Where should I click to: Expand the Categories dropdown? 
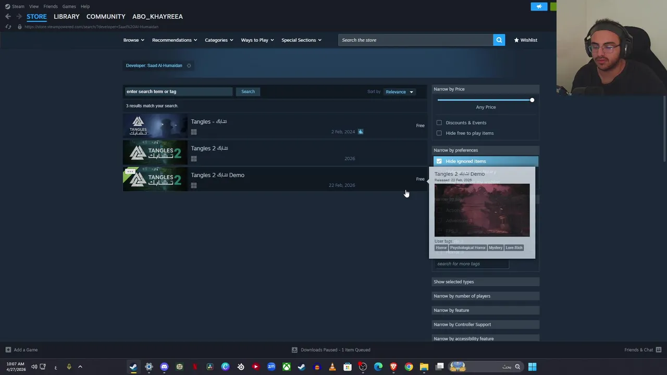219,40
